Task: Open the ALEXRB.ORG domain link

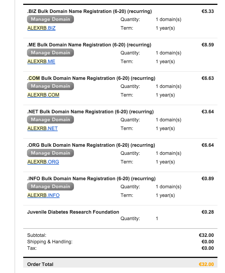Action: [x=43, y=162]
